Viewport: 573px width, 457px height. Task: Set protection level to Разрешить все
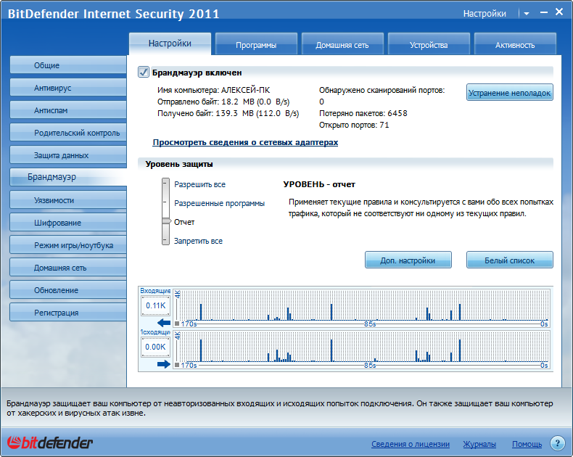pos(199,184)
